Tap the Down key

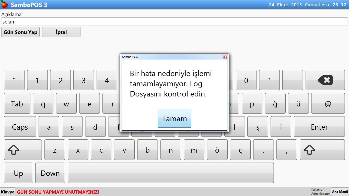pos(50,173)
